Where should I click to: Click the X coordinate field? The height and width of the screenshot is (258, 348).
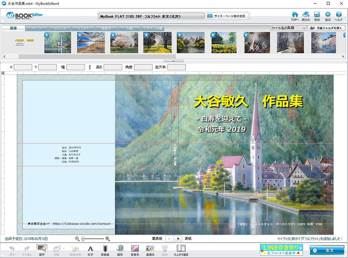pyautogui.click(x=23, y=67)
